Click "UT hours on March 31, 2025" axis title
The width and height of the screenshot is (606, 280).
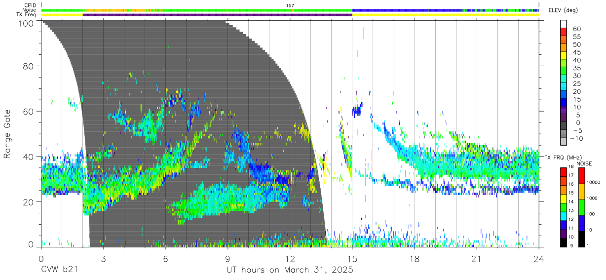click(290, 271)
